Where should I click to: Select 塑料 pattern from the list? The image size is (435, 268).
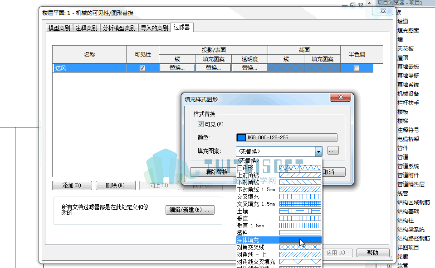coord(279,233)
